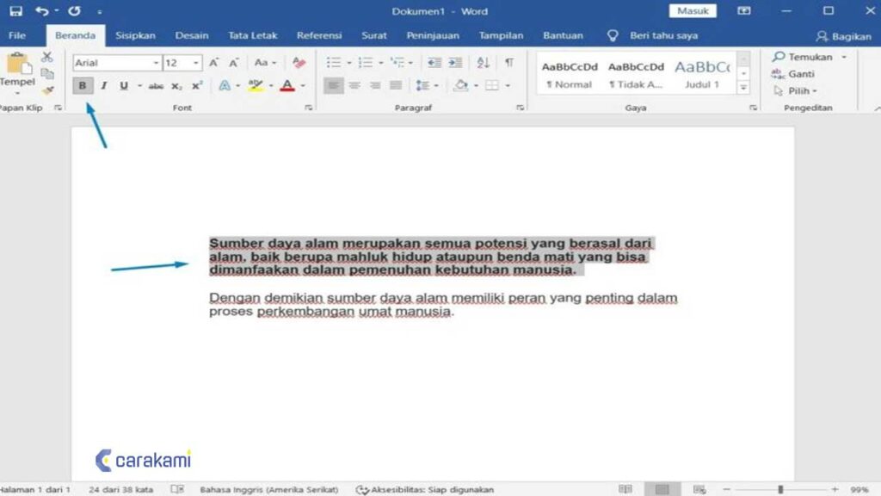The height and width of the screenshot is (496, 881).
Task: Toggle center alignment
Action: [354, 84]
